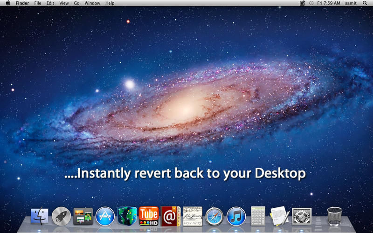This screenshot has width=373, height=233.
Task: Open Mission Control from the Dock
Action: (83, 216)
